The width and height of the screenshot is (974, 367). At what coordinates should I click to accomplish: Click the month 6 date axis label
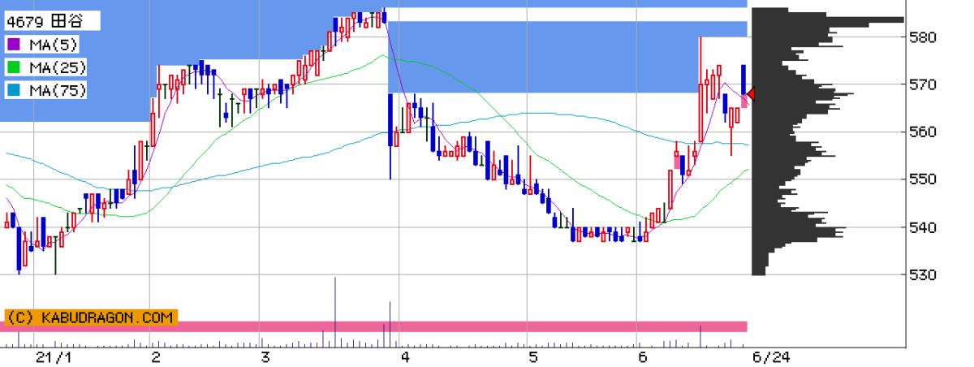[642, 357]
